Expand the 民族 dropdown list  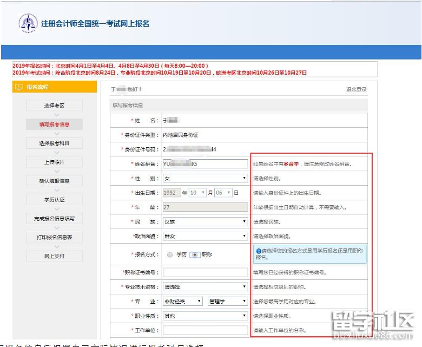click(205, 222)
